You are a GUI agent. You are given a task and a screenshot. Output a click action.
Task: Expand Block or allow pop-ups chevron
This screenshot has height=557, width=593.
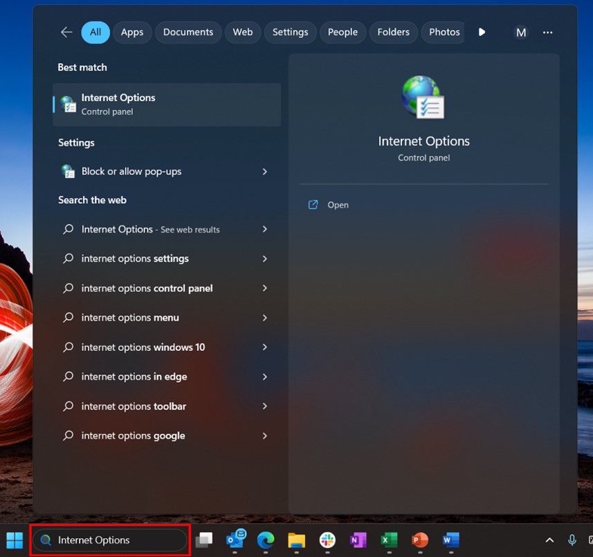click(x=265, y=172)
